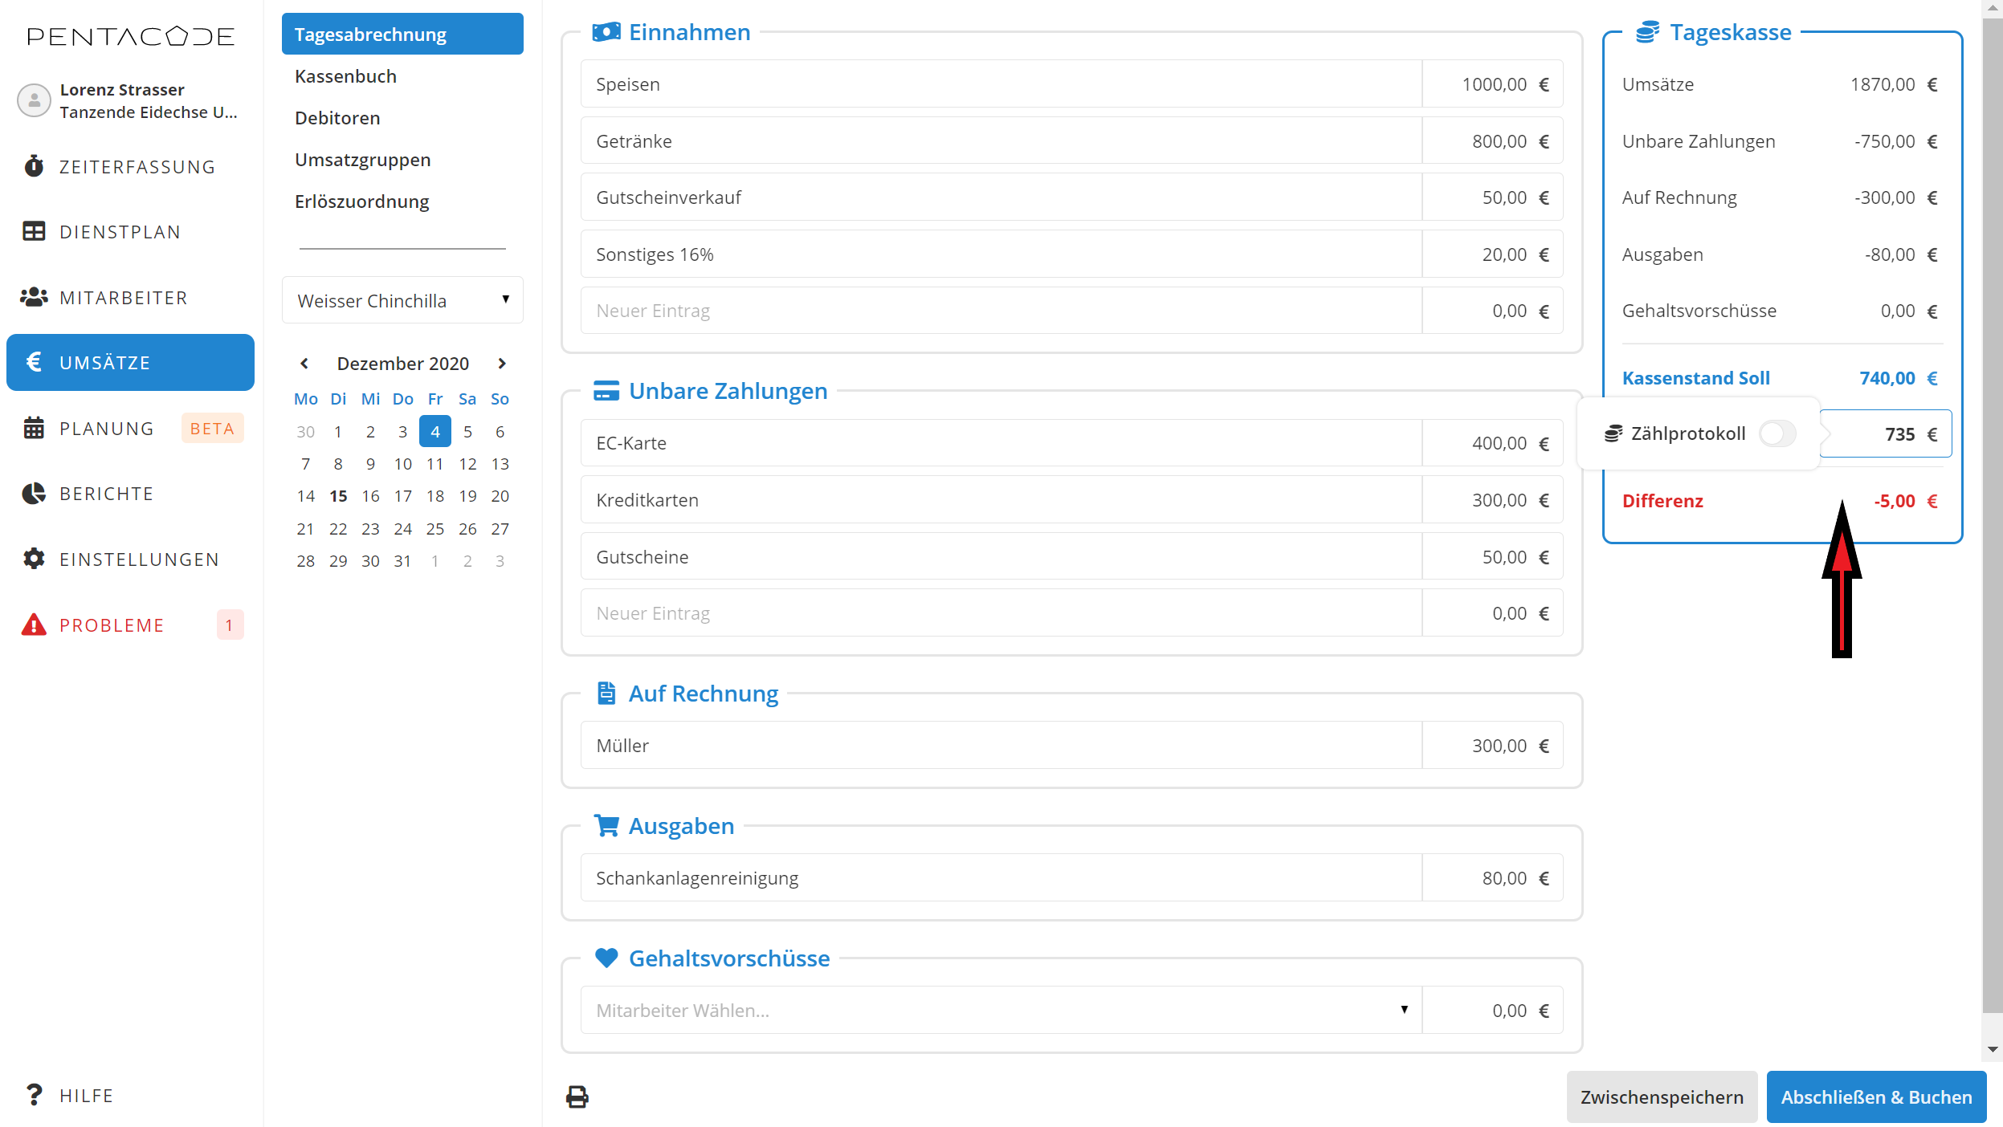Open the Weisser Chinchilla location dropdown
Screen dimensions: 2003x1127
tap(402, 301)
